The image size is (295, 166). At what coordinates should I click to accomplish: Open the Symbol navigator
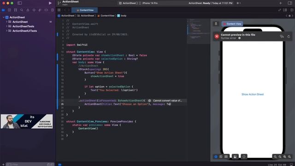click(16, 10)
